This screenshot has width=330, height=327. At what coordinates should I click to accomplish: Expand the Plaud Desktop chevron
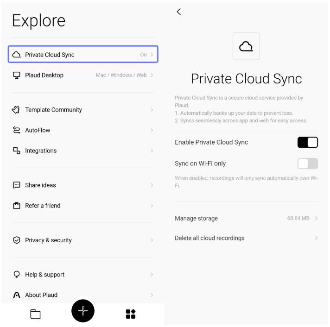coord(152,75)
